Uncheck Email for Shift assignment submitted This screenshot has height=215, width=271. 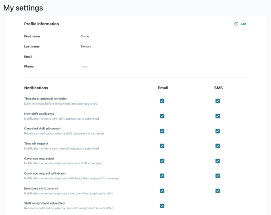[x=162, y=206]
